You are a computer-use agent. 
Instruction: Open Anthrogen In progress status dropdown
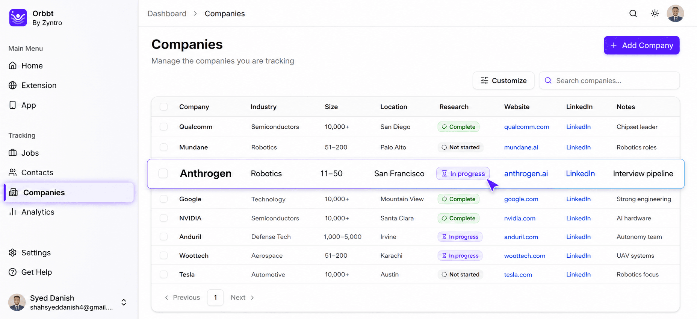pyautogui.click(x=463, y=173)
